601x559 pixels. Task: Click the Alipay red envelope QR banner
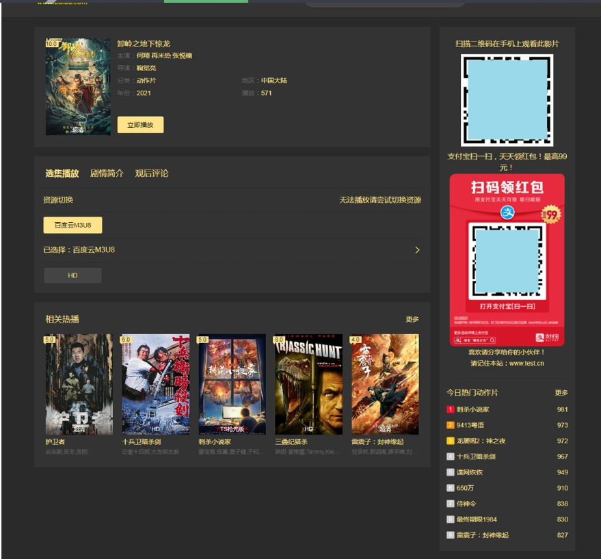click(507, 260)
